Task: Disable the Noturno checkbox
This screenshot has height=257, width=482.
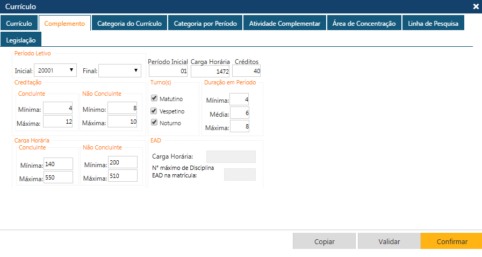Action: tap(154, 123)
